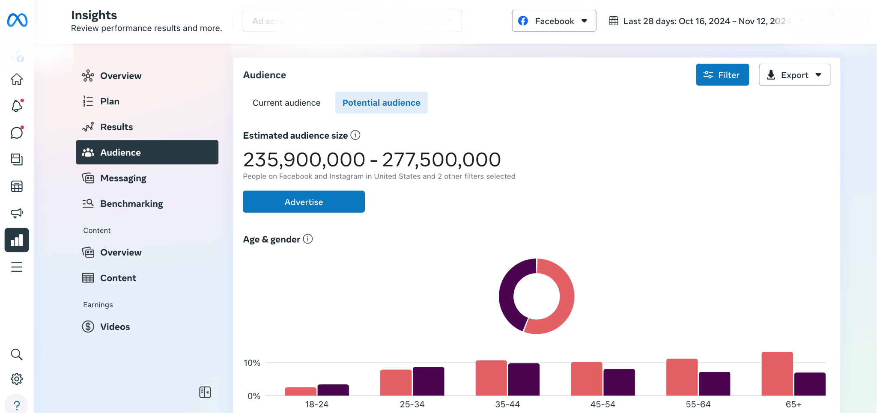
Task: Open Overview under Content heading
Action: (x=147, y=253)
